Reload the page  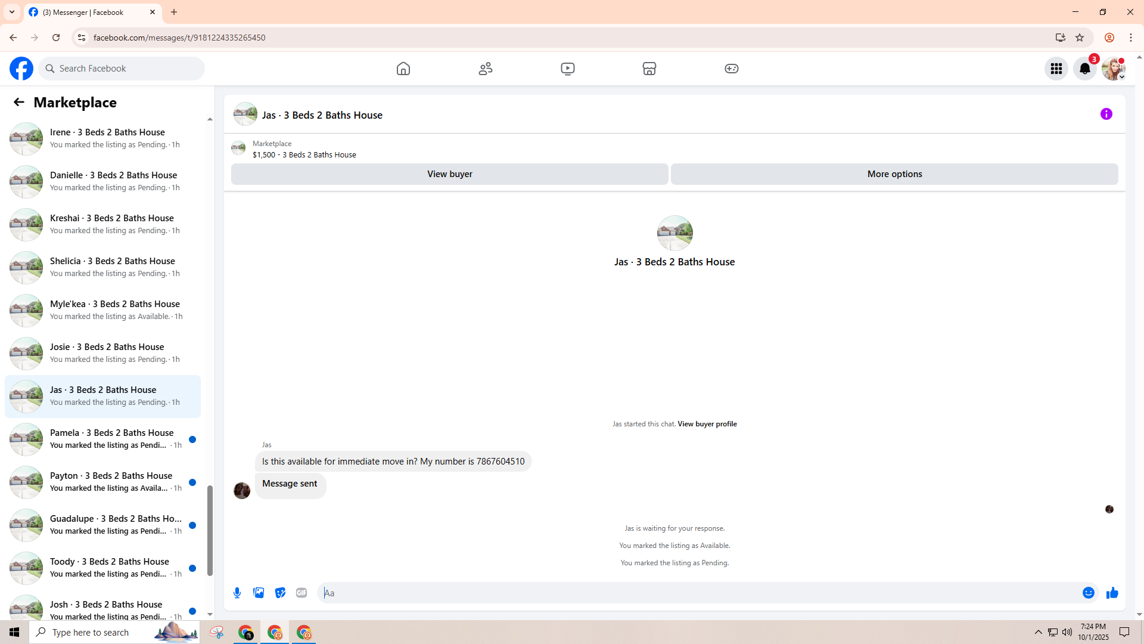[x=56, y=38]
